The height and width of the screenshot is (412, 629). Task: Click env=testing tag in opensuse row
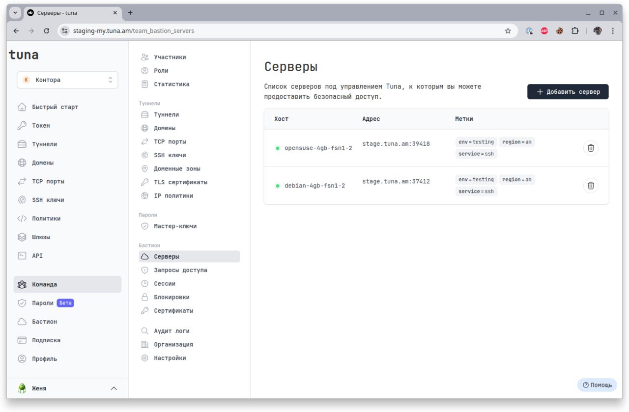(x=476, y=142)
